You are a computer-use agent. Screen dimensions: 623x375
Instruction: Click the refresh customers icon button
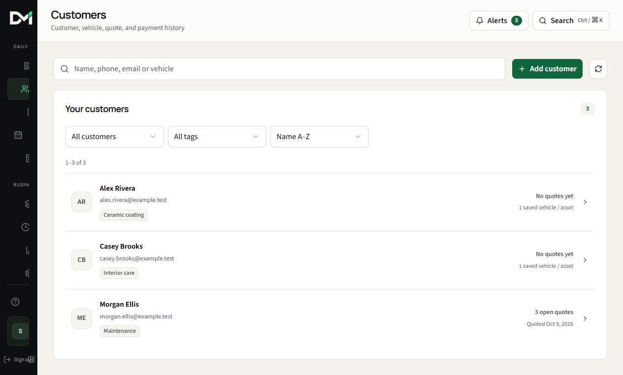[598, 69]
